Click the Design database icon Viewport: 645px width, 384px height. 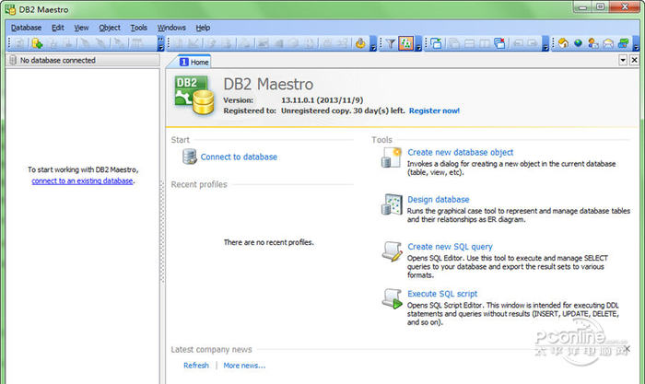[x=391, y=205]
